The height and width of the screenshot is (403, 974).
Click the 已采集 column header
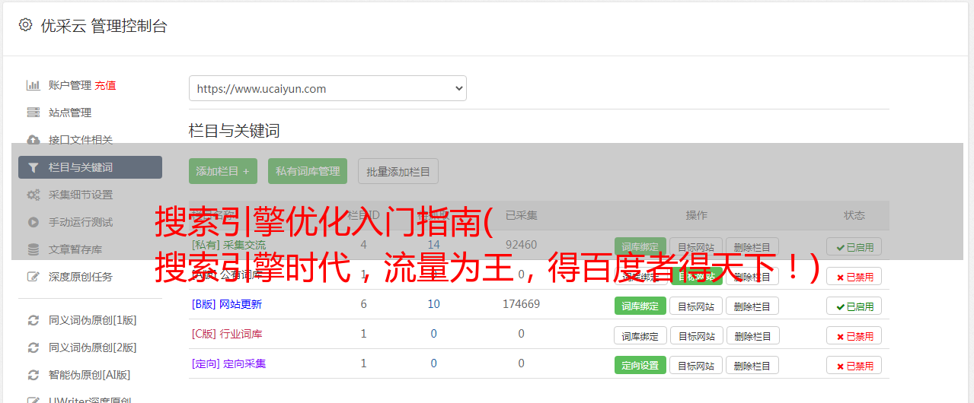pyautogui.click(x=521, y=215)
